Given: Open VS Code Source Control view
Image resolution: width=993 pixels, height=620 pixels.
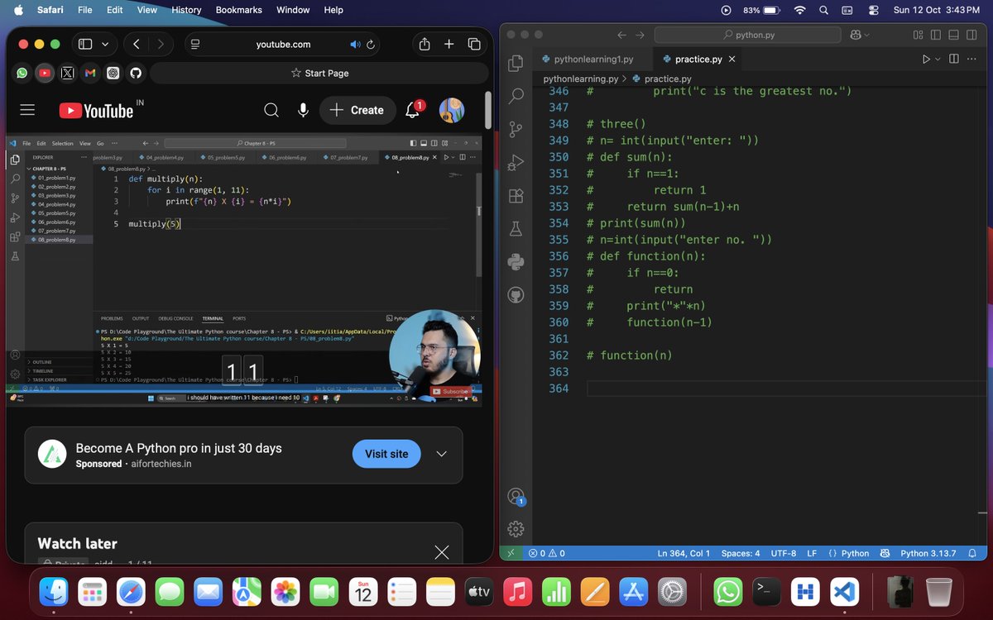Looking at the screenshot, I should pyautogui.click(x=516, y=129).
